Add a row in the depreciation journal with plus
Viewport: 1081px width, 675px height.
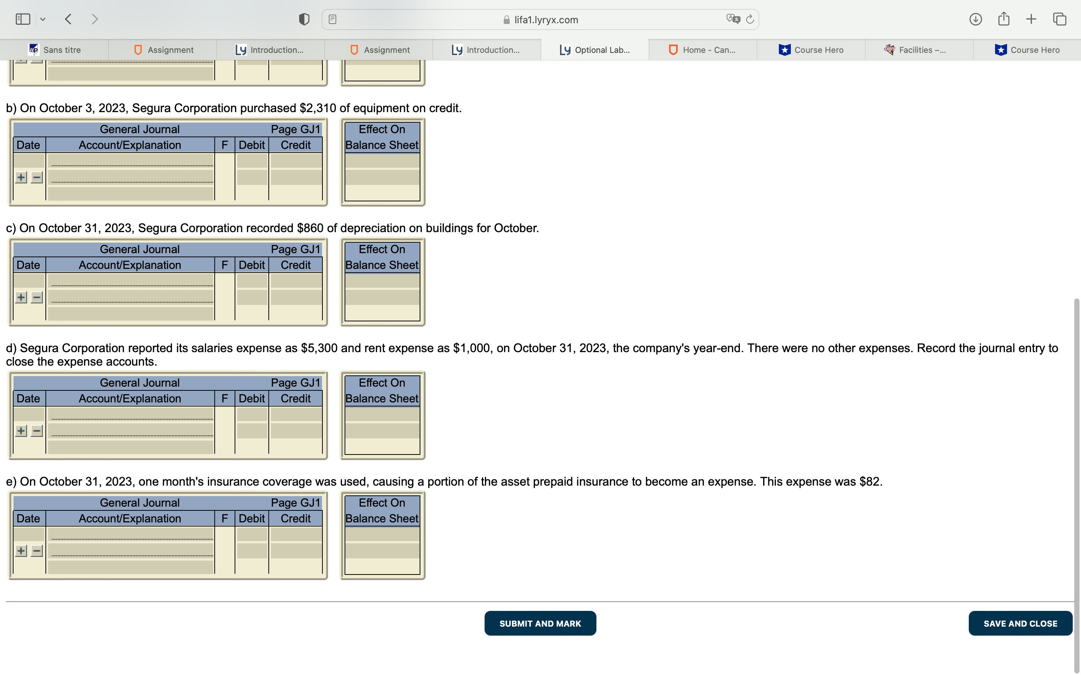coord(21,297)
